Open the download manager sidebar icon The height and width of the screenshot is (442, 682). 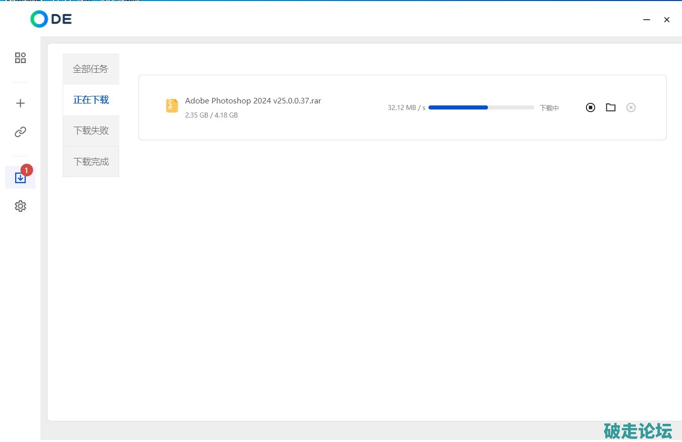point(20,178)
